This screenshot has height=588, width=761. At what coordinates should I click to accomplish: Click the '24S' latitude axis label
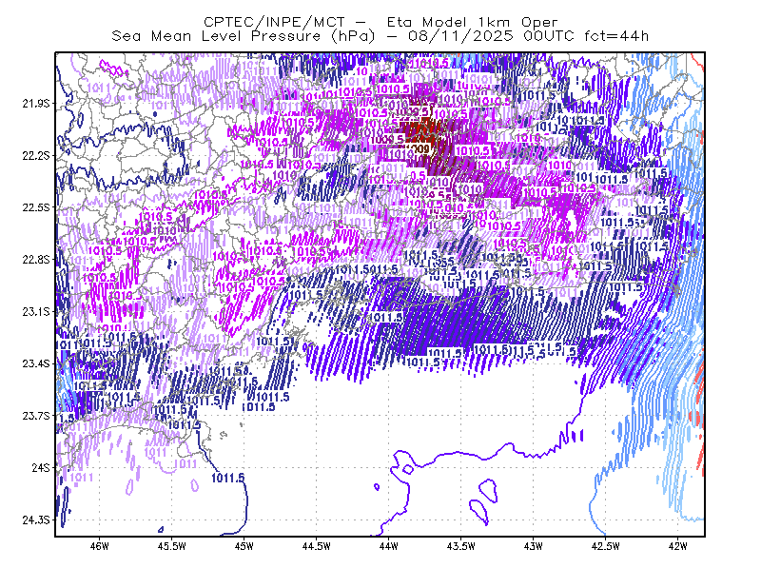41,467
